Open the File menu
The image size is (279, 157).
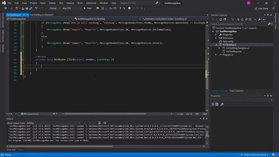pyautogui.click(x=10, y=3)
